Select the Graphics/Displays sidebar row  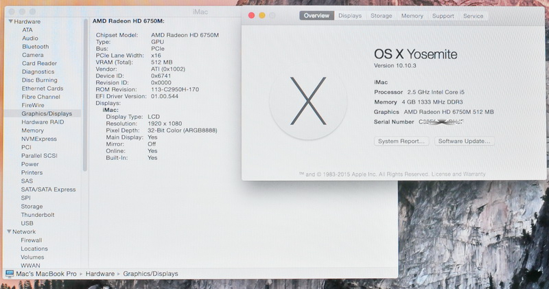click(43, 113)
